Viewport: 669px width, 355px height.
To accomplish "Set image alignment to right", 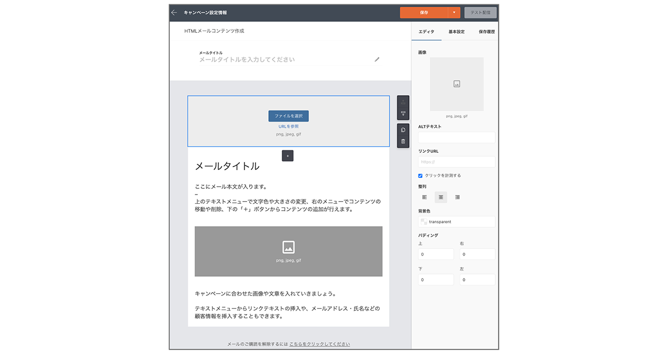I will (457, 197).
